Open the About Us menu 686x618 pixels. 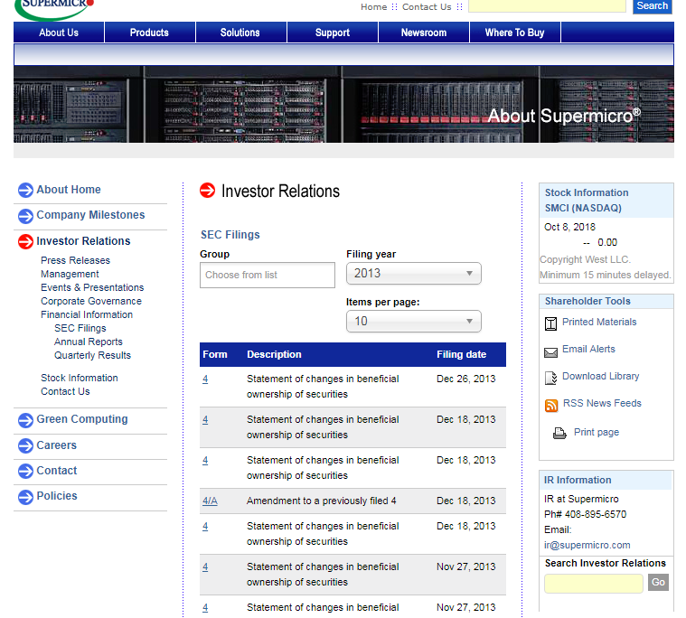pos(59,33)
